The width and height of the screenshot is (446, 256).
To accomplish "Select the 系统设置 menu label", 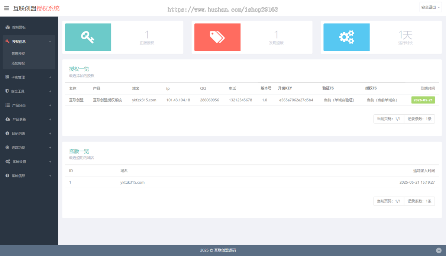I will click(x=19, y=162).
